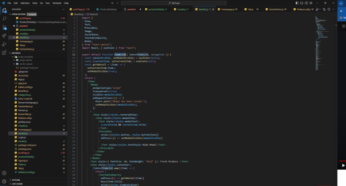Image resolution: width=346 pixels, height=186 pixels.
Task: Open babel.config.js in the file tree
Action: coord(25,87)
